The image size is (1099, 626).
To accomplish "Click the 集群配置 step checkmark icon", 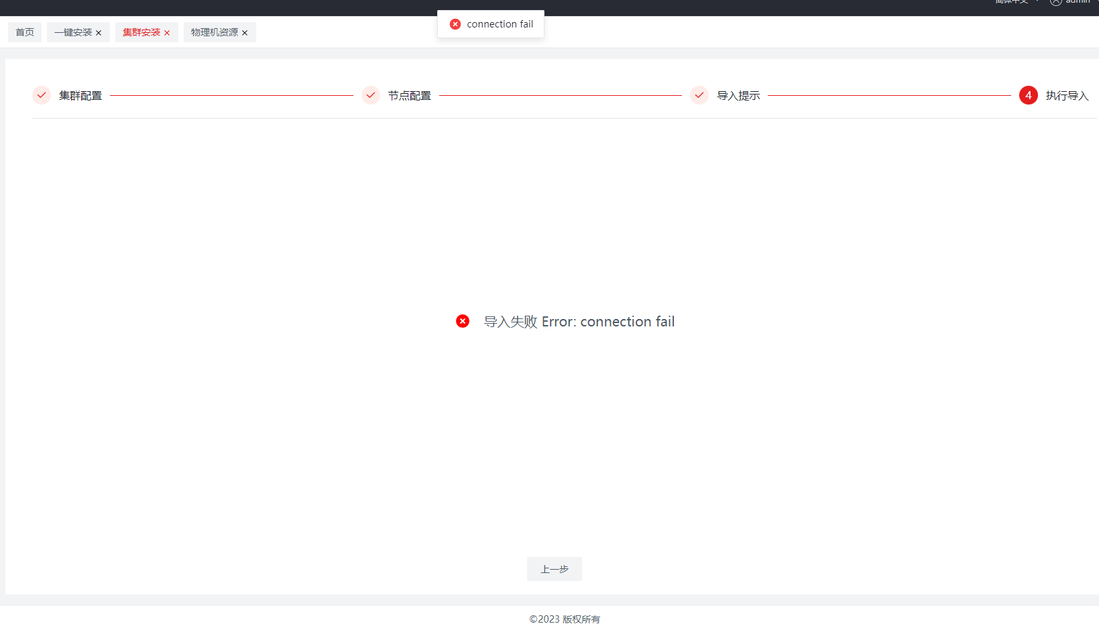I will click(x=42, y=95).
